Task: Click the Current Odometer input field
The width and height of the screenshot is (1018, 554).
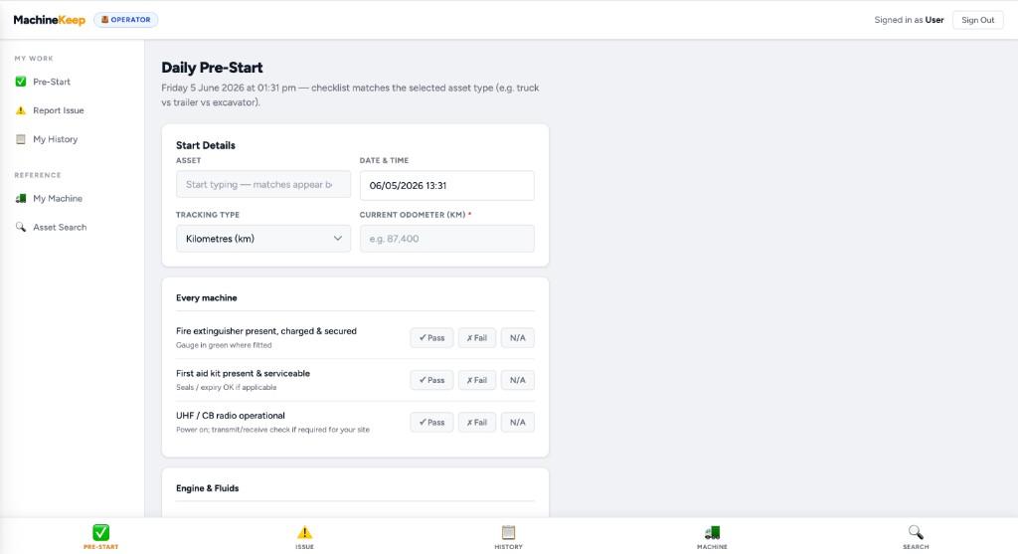Action: point(446,239)
